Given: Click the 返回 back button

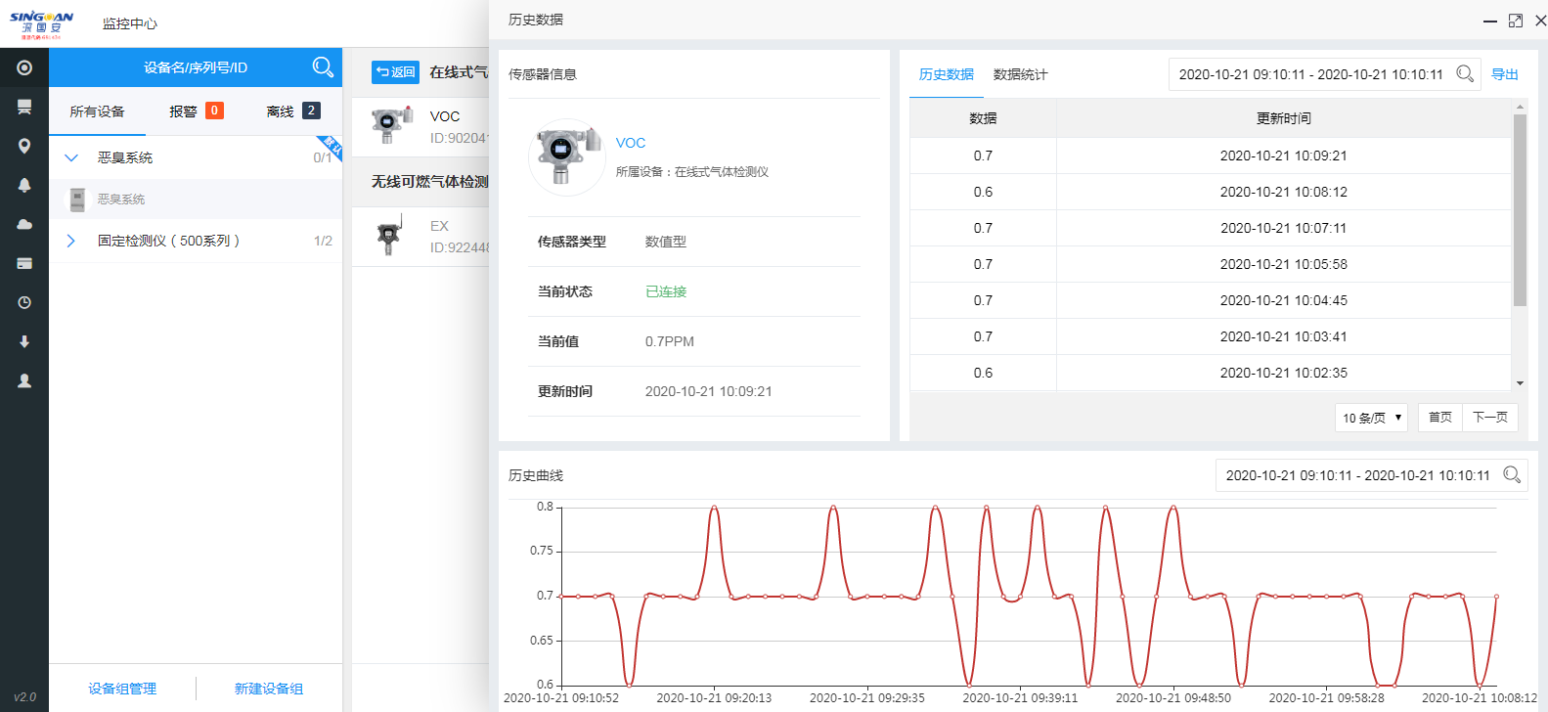Looking at the screenshot, I should pyautogui.click(x=395, y=72).
